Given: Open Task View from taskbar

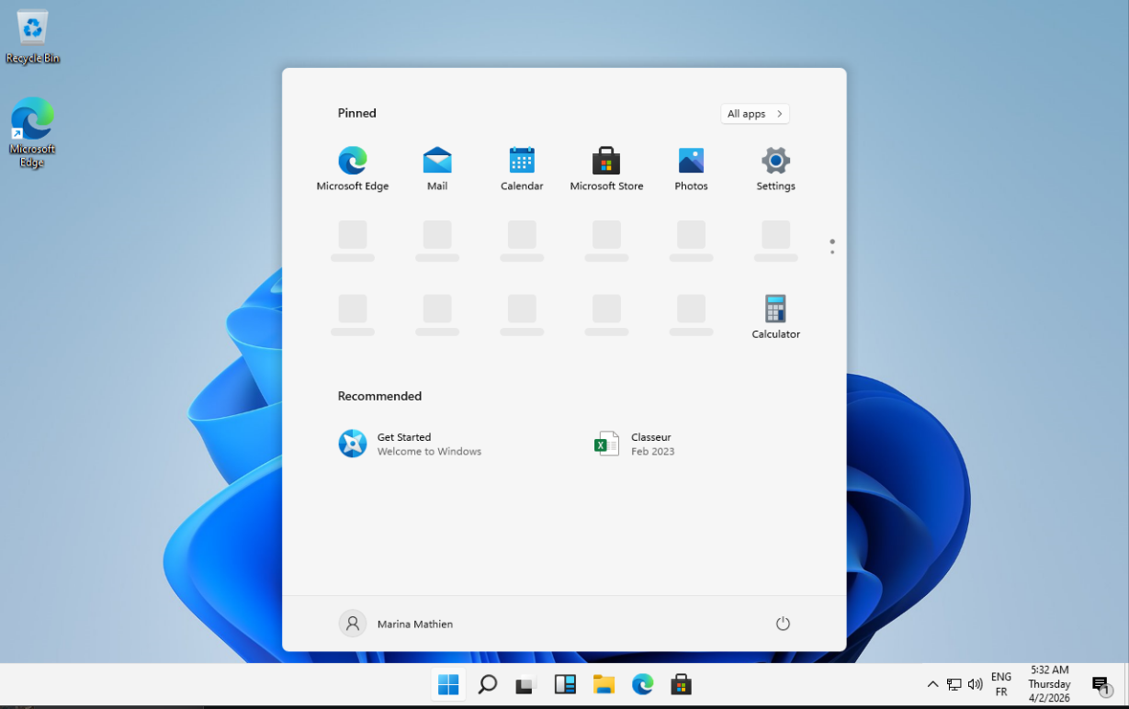Looking at the screenshot, I should pos(525,684).
